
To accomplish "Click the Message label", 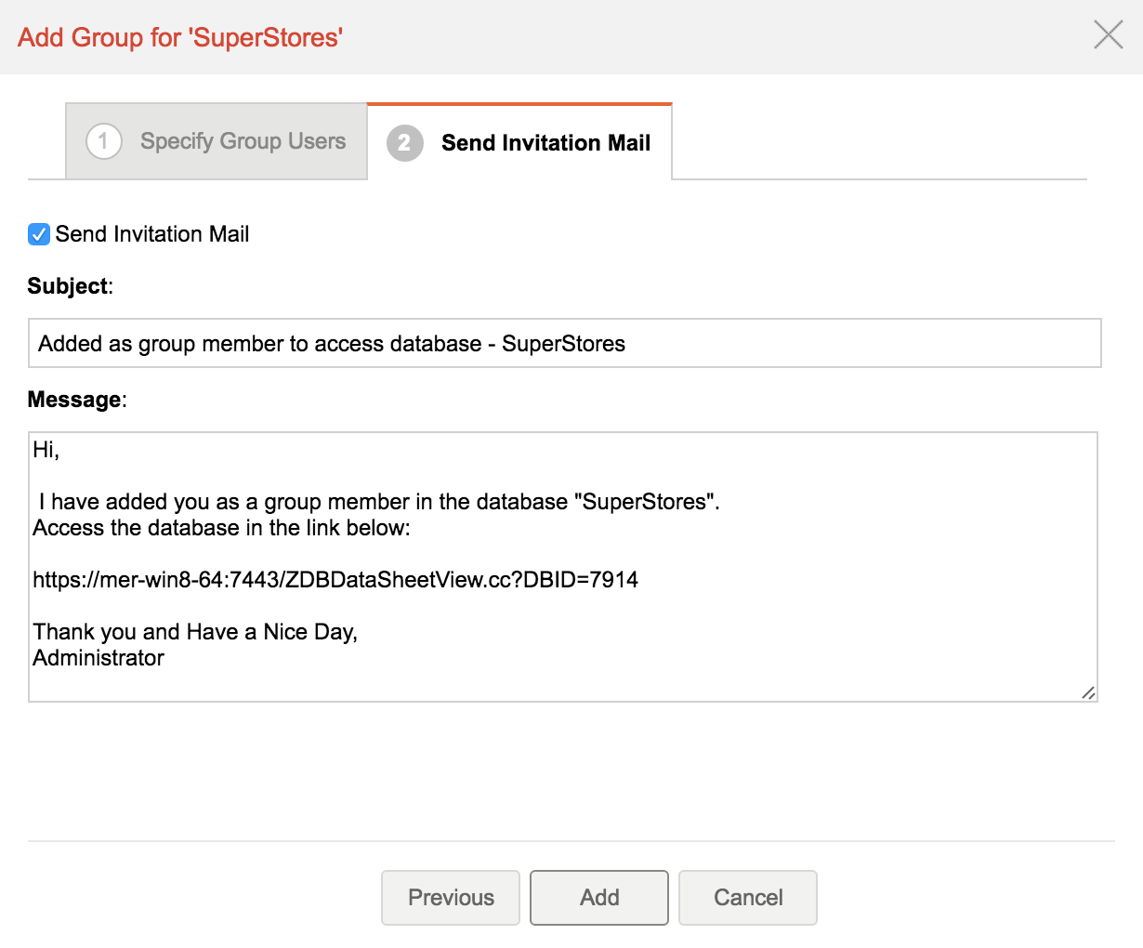I will point(76,400).
